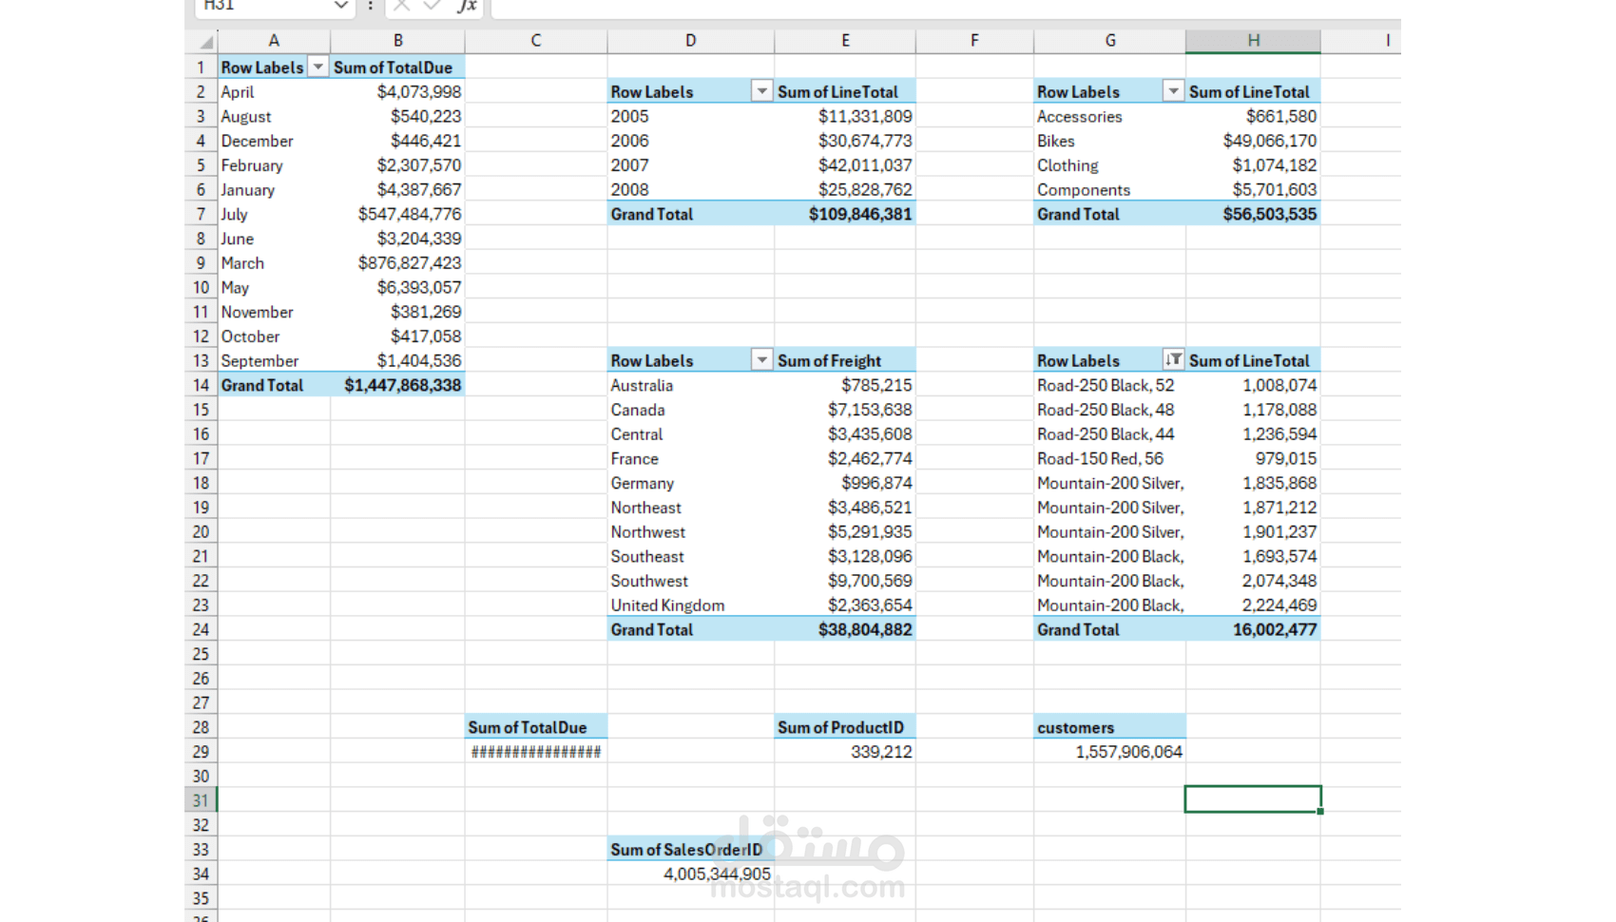Select the value 2,224,469
This screenshot has height=922, width=1616.
[x=1253, y=605]
